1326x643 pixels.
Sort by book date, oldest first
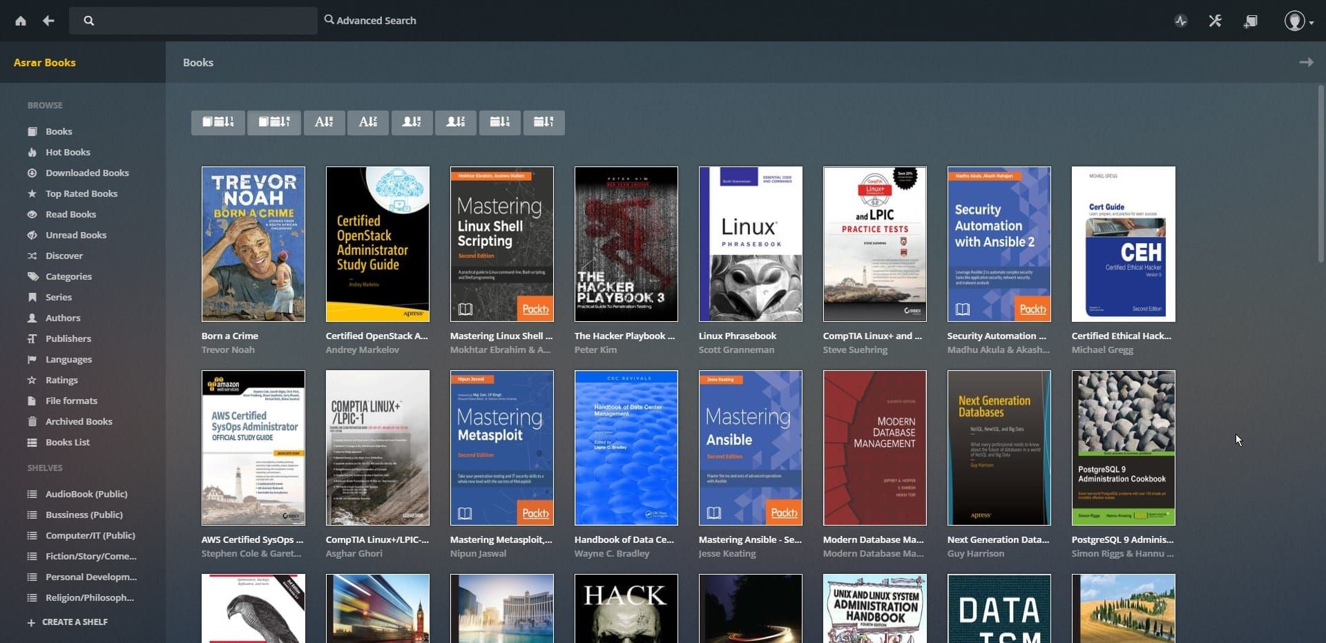[x=274, y=122]
